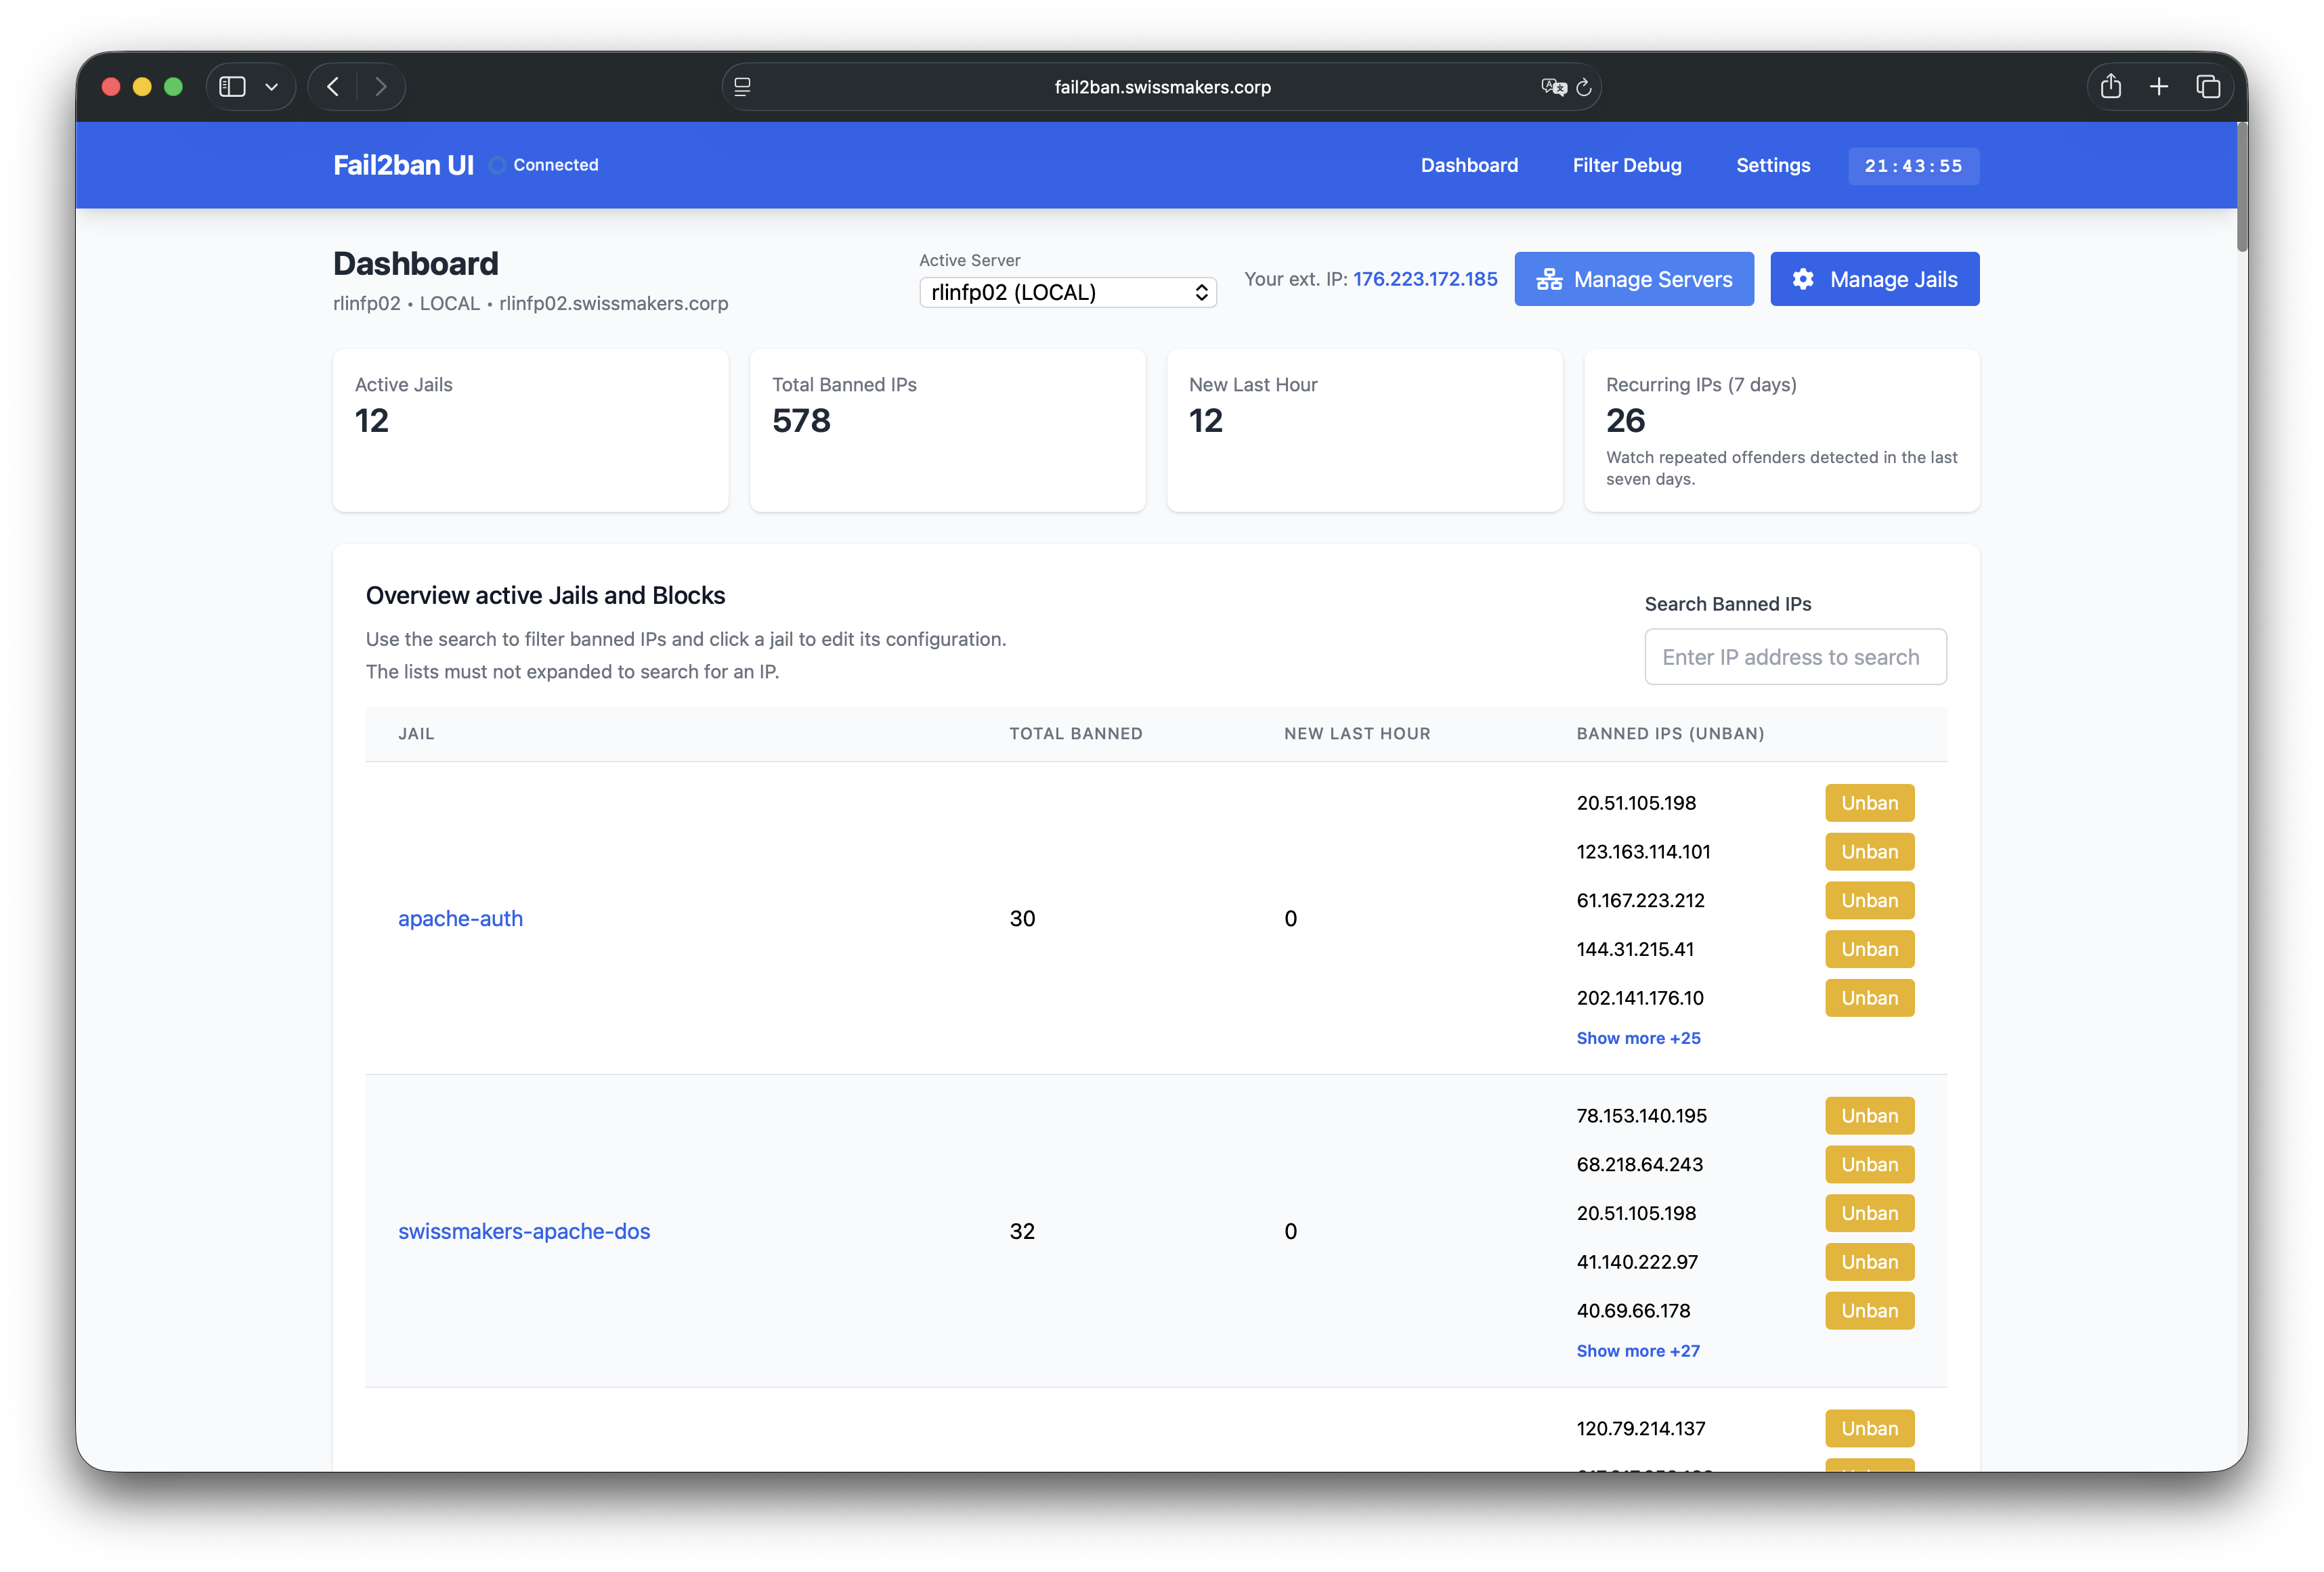Click the Manage Jails button
The height and width of the screenshot is (1572, 2324).
1874,279
